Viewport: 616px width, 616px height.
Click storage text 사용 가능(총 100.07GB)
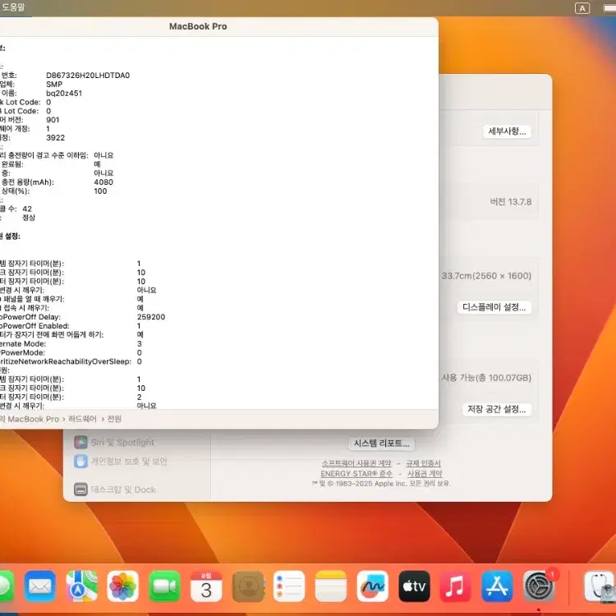click(486, 378)
